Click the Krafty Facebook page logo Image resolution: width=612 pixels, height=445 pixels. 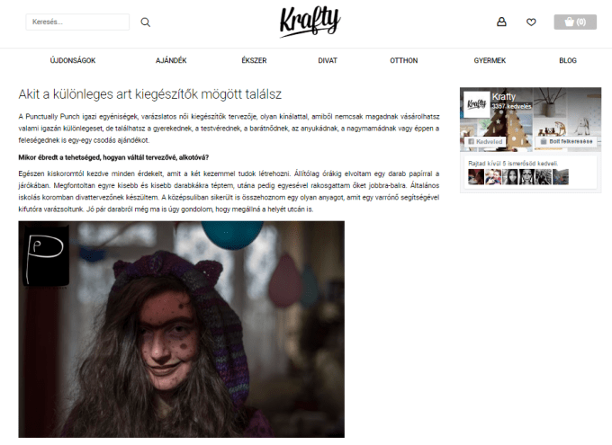pos(477,104)
